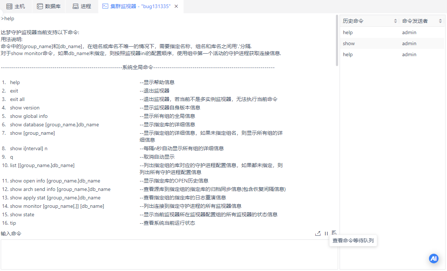Click the pause output icon
The width and height of the screenshot is (447, 271).
tap(326, 234)
